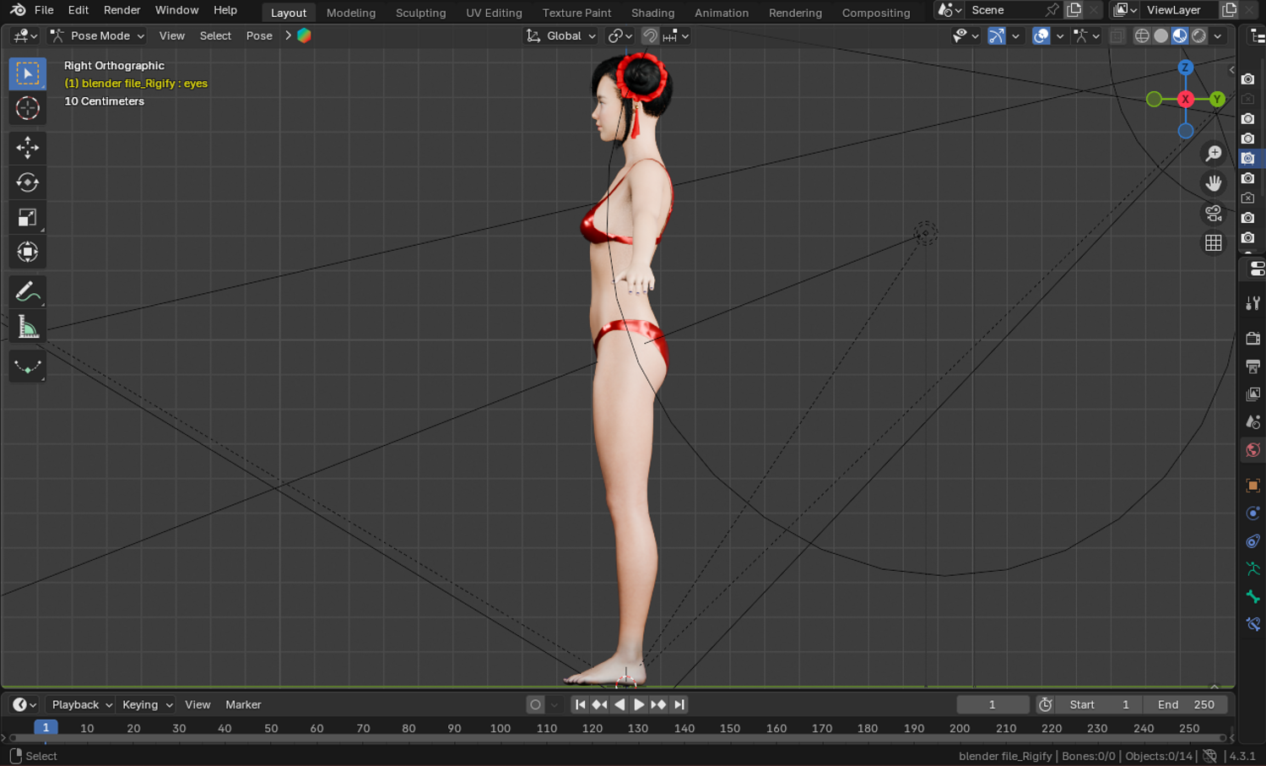This screenshot has width=1266, height=766.
Task: Open the Bone properties tab (green bone)
Action: coord(1252,597)
